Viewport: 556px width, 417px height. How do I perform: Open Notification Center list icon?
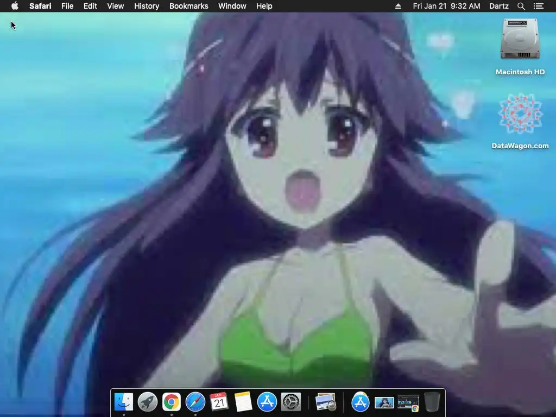[x=539, y=6]
